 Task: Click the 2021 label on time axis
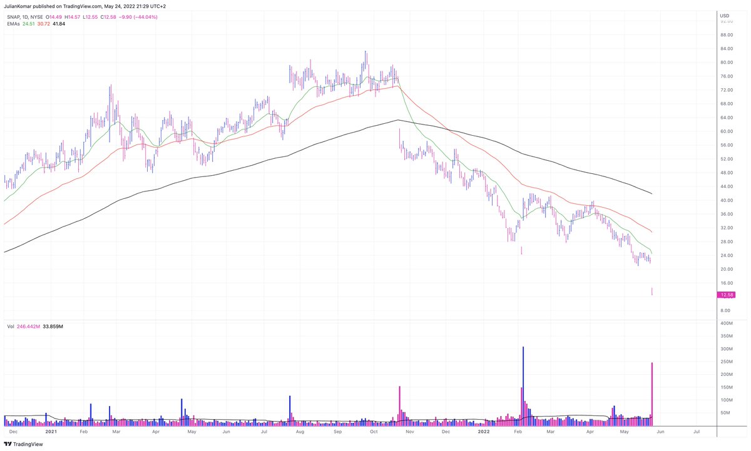[51, 431]
